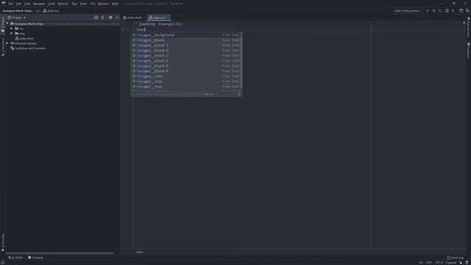Click hexagon-block-steps breadcrumb in navigation bar
Viewport: 471px width, 265px height.
tap(17, 10)
